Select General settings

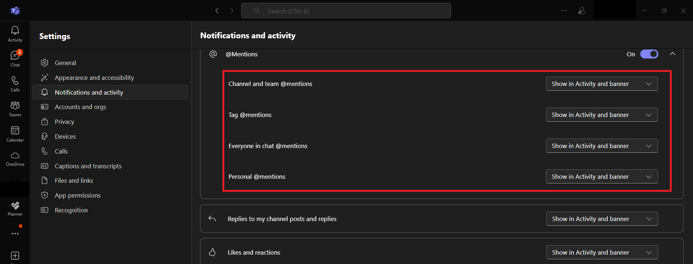110,62
